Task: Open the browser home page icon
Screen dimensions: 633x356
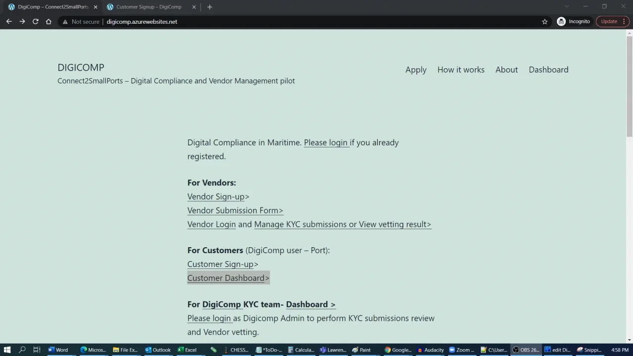Action: [48, 21]
